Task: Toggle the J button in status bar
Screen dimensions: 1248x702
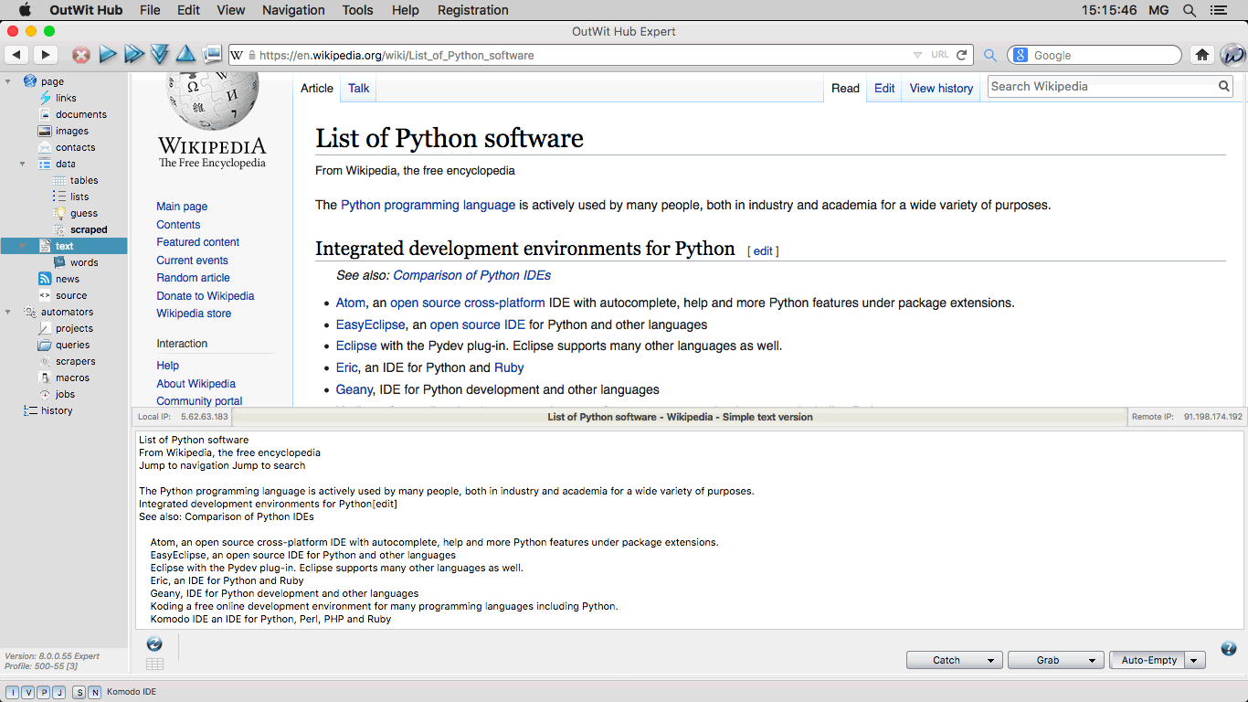Action: (59, 692)
